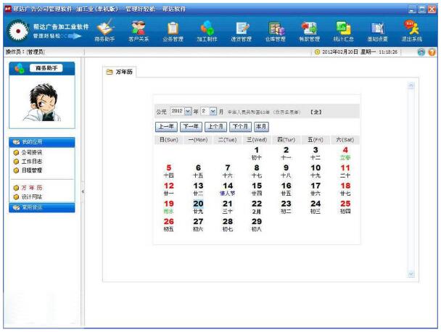The width and height of the screenshot is (441, 332).
Task: Expand the 常用协议 section header
Action: tap(42, 207)
